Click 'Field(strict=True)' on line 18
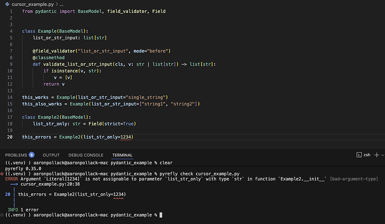 pos(112,124)
